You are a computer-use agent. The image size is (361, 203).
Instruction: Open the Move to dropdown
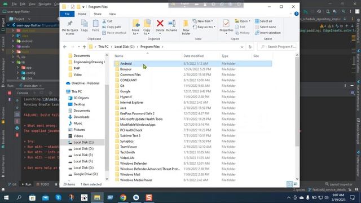(x=135, y=27)
